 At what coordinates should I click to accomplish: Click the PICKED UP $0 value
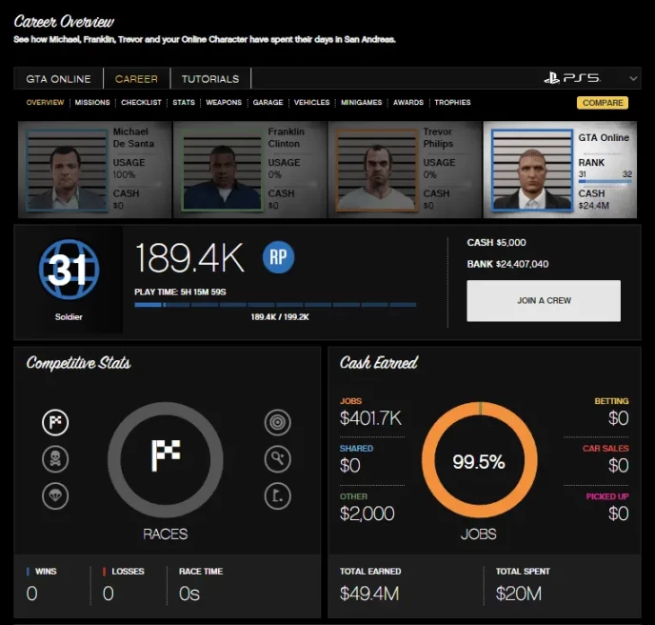coord(618,514)
